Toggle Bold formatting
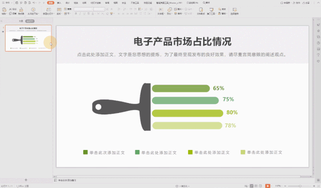Screen dimensions: 321x188 click(x=76, y=13)
